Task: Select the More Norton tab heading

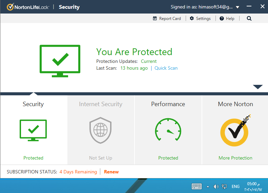Action: 235,104
